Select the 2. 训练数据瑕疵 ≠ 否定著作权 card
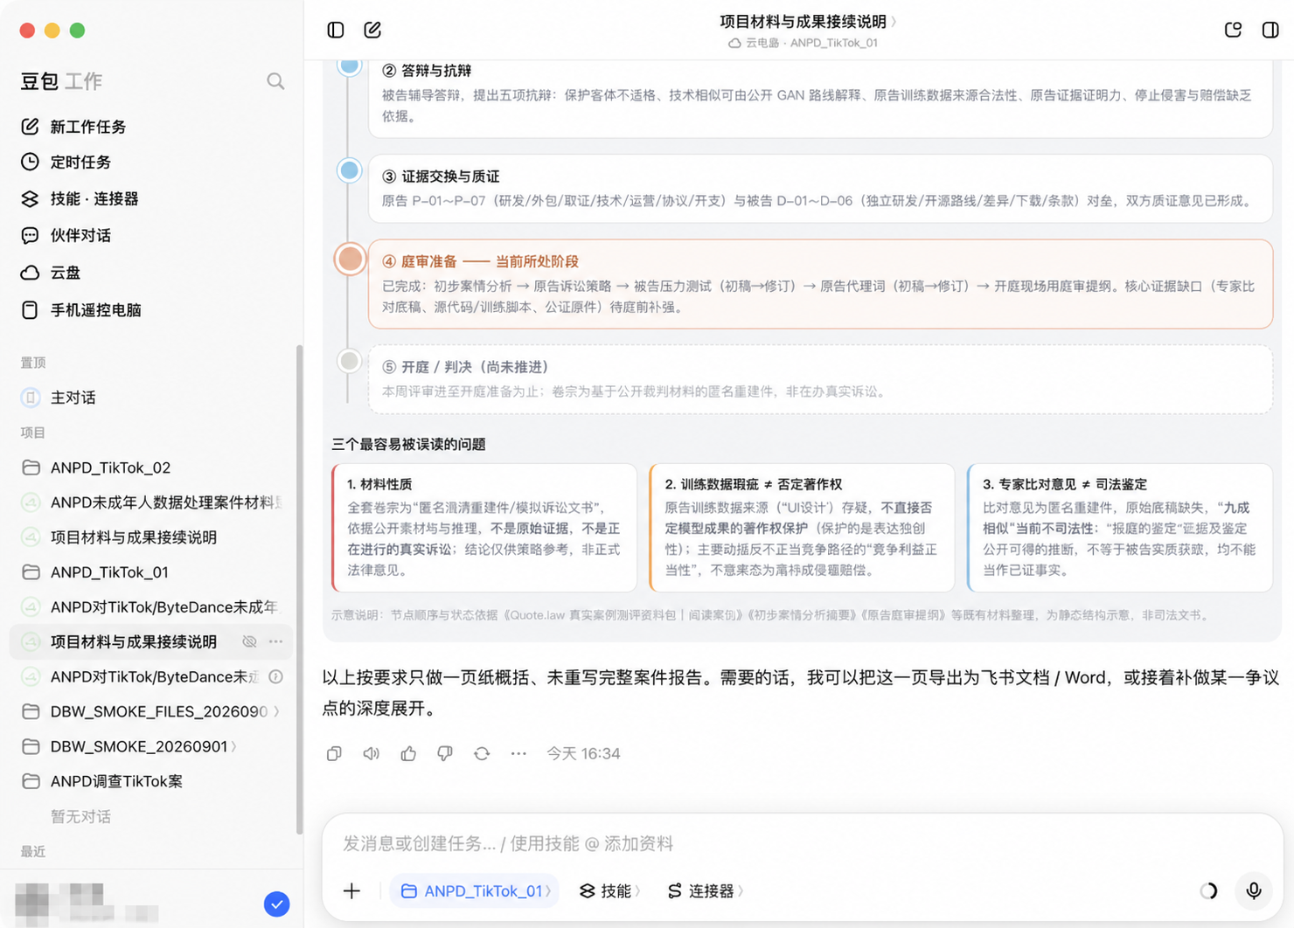 point(802,528)
